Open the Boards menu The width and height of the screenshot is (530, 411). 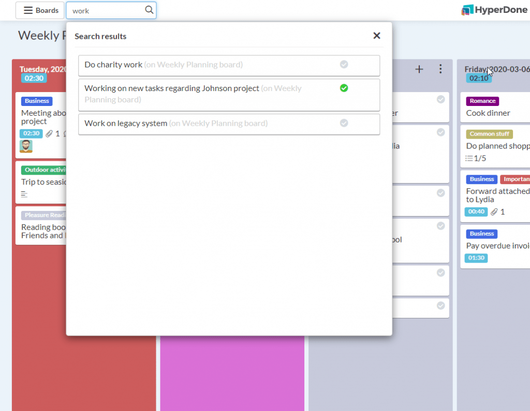(x=40, y=10)
